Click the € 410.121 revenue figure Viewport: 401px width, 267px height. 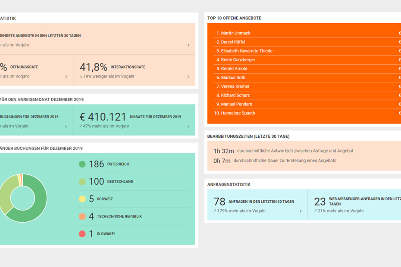pos(103,117)
